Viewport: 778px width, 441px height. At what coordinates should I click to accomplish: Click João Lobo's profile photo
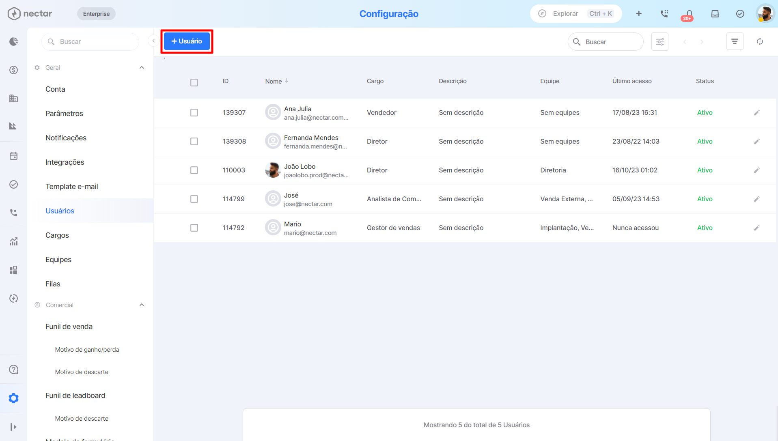click(x=273, y=170)
